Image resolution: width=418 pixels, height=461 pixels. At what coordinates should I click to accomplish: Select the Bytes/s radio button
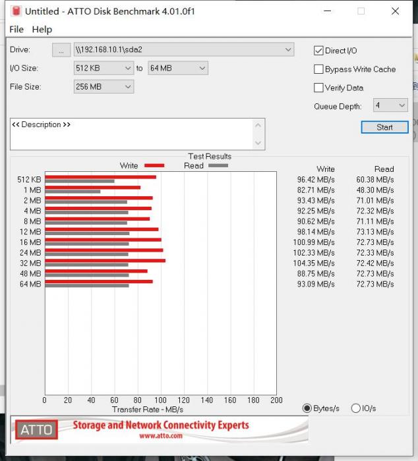307,408
